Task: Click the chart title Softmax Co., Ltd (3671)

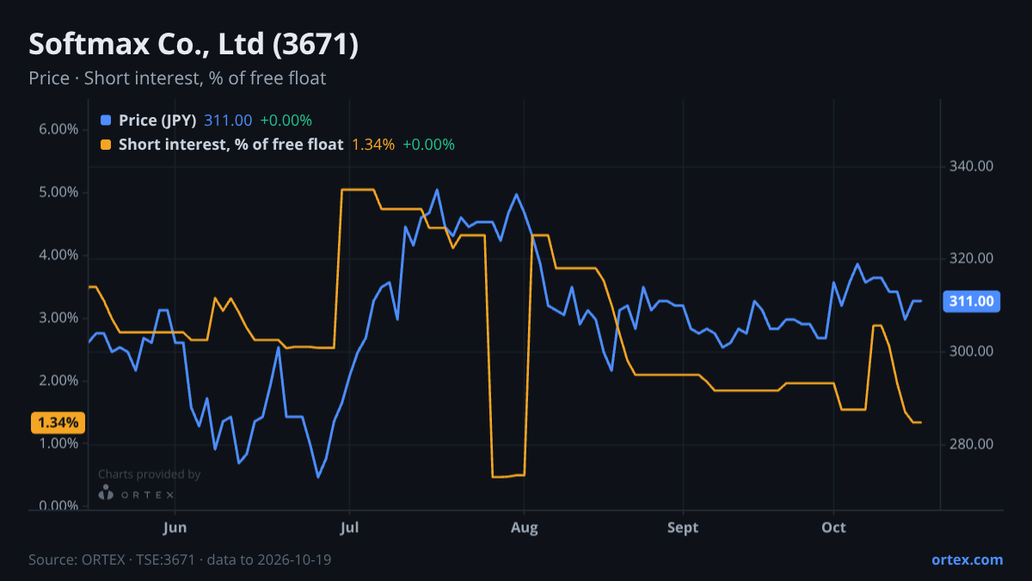Action: 193,44
